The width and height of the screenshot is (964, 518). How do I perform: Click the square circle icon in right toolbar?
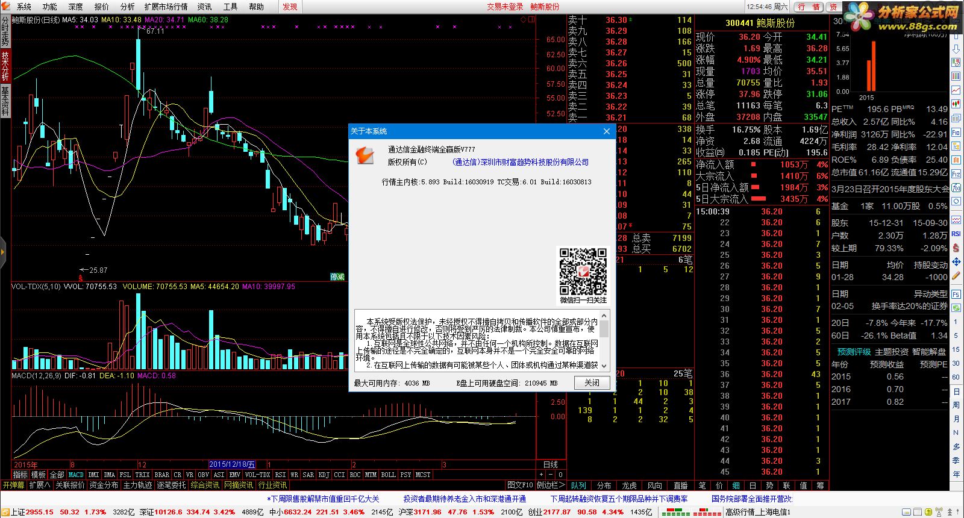(x=956, y=201)
